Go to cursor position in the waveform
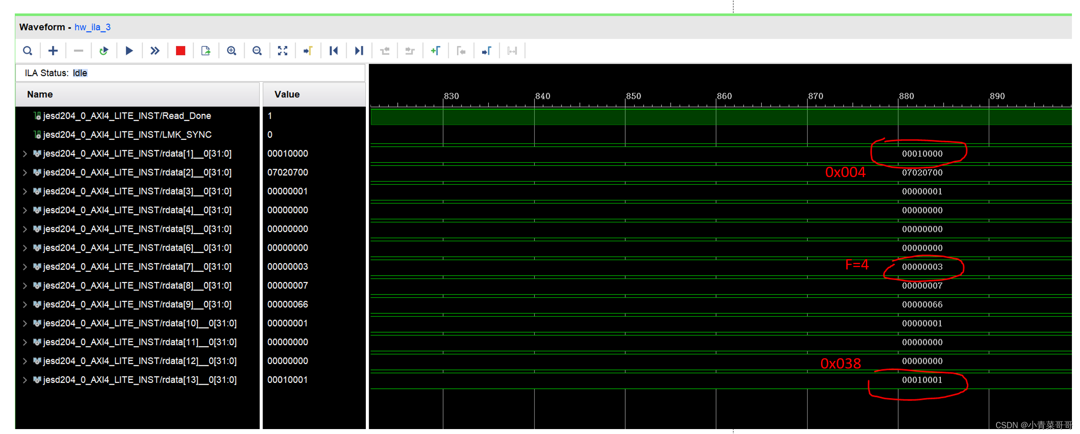 point(308,51)
